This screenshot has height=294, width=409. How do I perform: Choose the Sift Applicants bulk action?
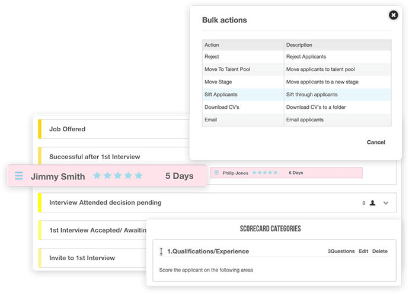(296, 95)
